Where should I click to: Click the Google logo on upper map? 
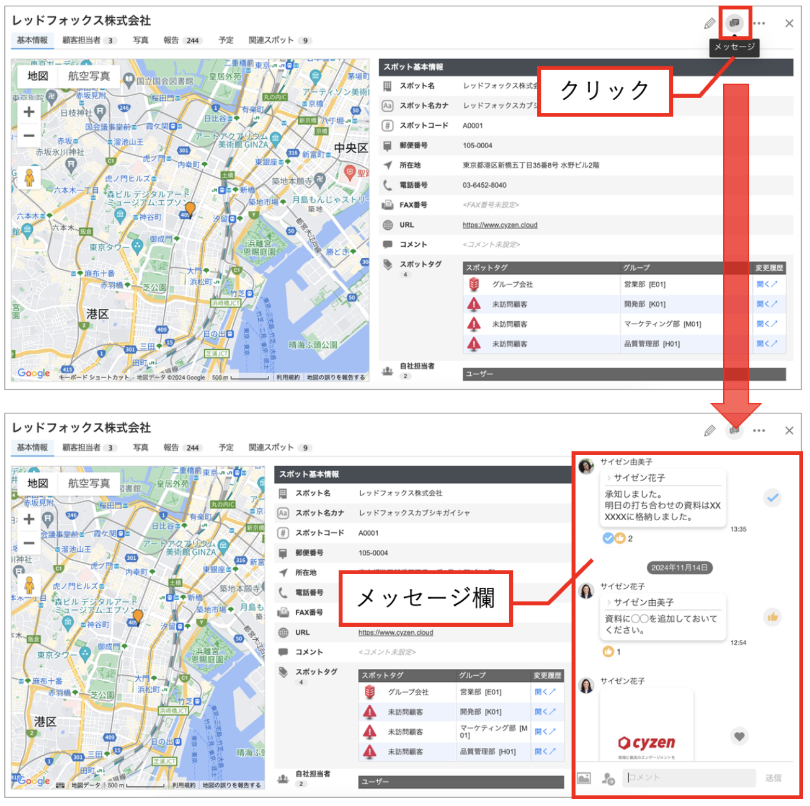33,373
